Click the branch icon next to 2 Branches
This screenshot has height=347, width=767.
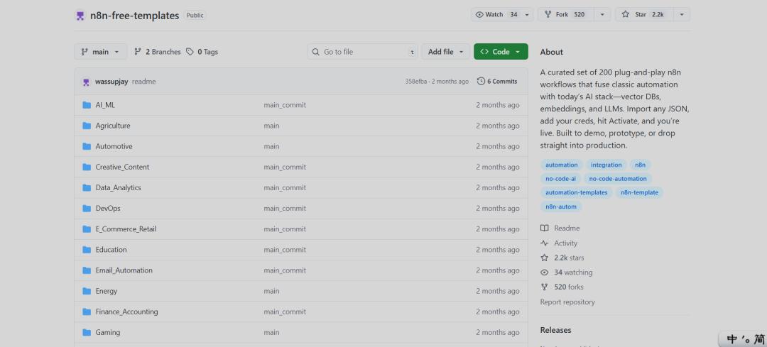click(138, 52)
